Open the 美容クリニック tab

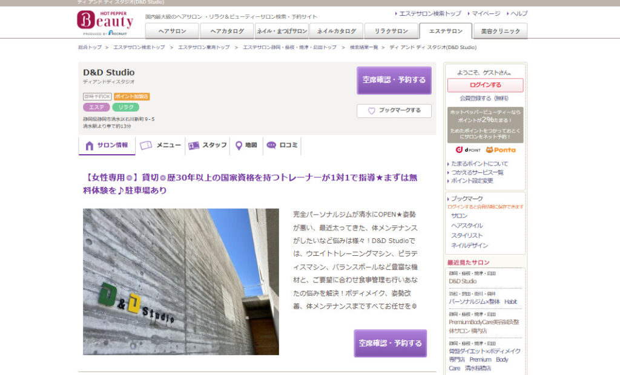[x=500, y=31]
